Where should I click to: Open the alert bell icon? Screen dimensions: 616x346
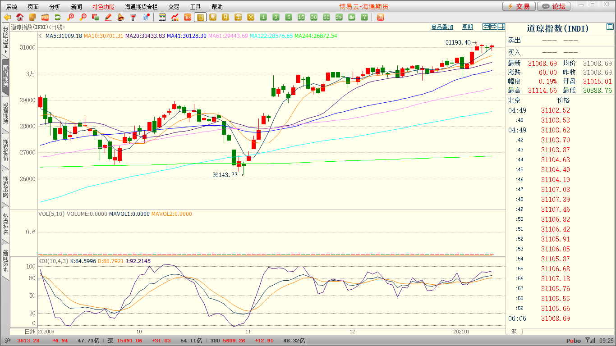coord(121,17)
